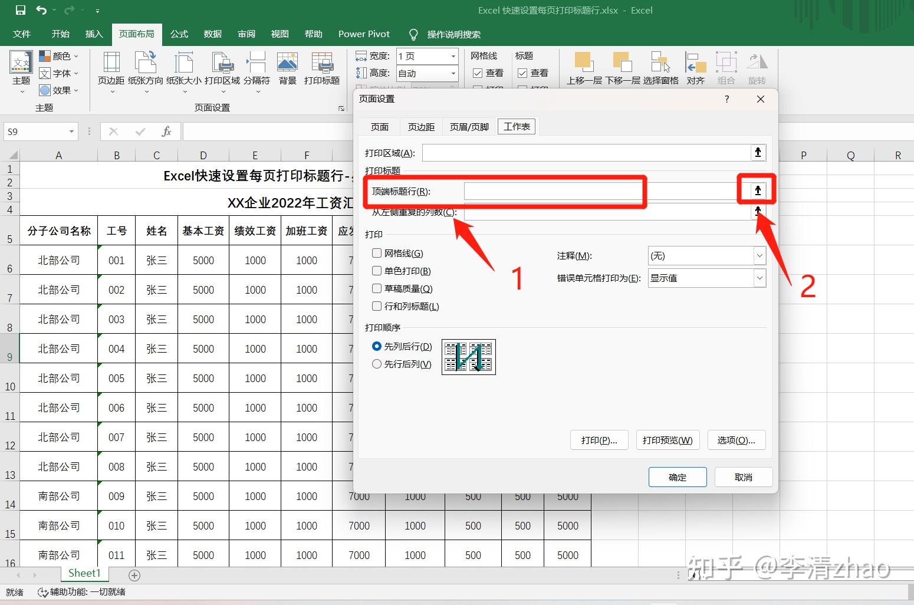The image size is (914, 605).
Task: Click the 确定 button
Action: pos(678,477)
